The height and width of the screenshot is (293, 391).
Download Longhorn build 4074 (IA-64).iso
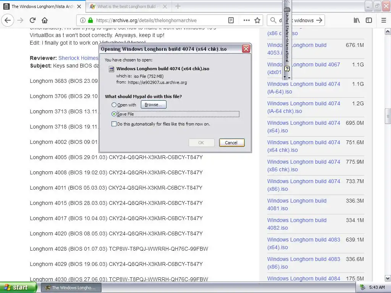[304, 88]
